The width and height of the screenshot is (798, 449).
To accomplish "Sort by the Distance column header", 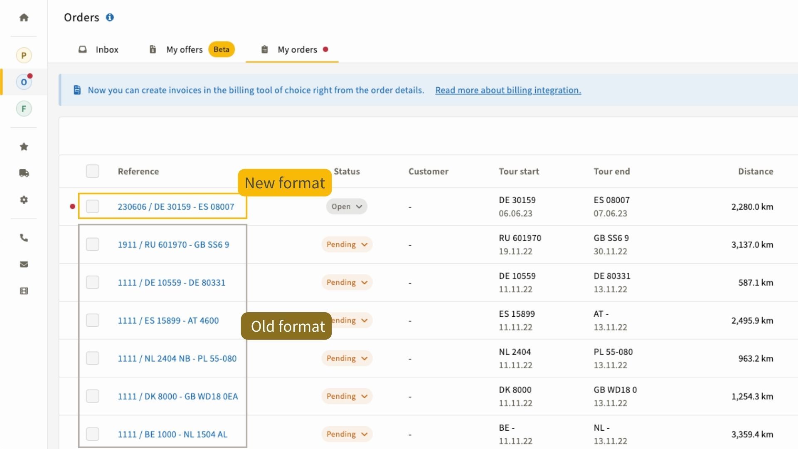I will pyautogui.click(x=755, y=171).
